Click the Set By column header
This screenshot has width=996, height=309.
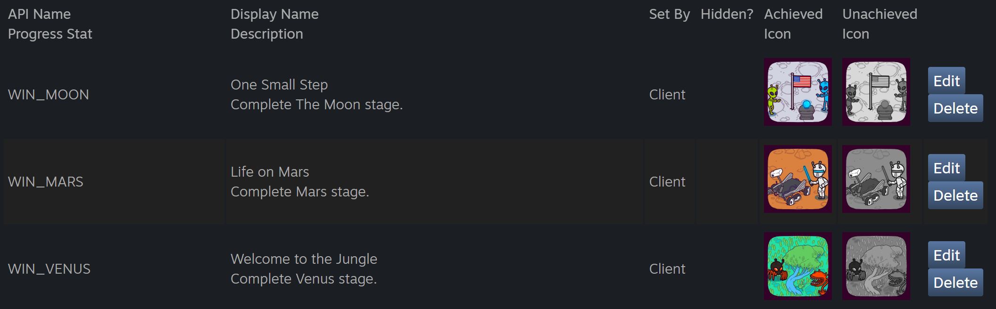669,14
